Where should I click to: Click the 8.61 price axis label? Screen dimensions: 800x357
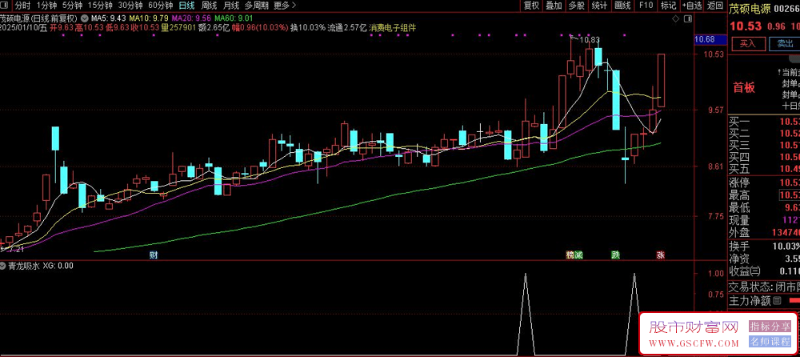click(x=718, y=166)
